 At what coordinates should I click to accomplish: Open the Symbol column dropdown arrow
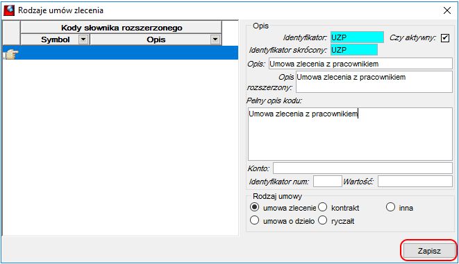83,39
